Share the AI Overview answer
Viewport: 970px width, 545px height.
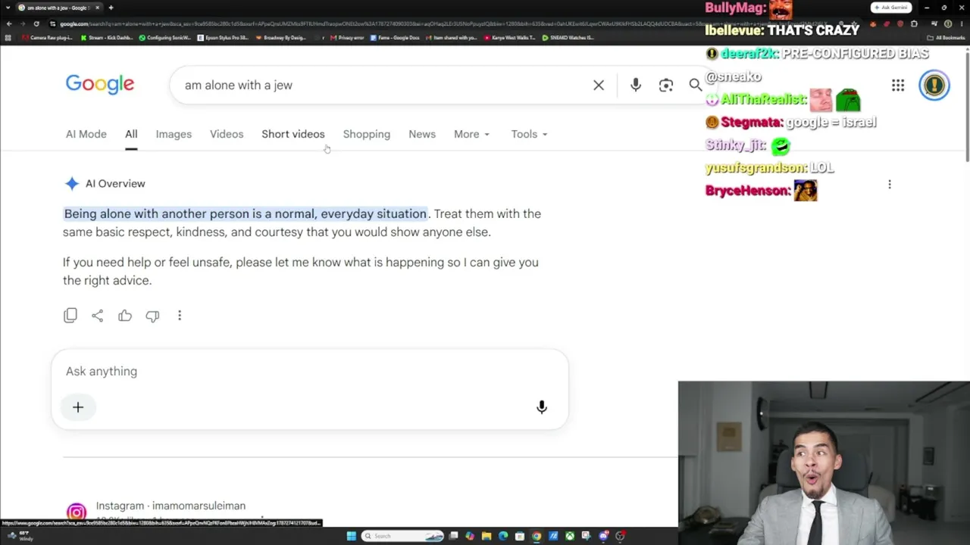tap(98, 316)
